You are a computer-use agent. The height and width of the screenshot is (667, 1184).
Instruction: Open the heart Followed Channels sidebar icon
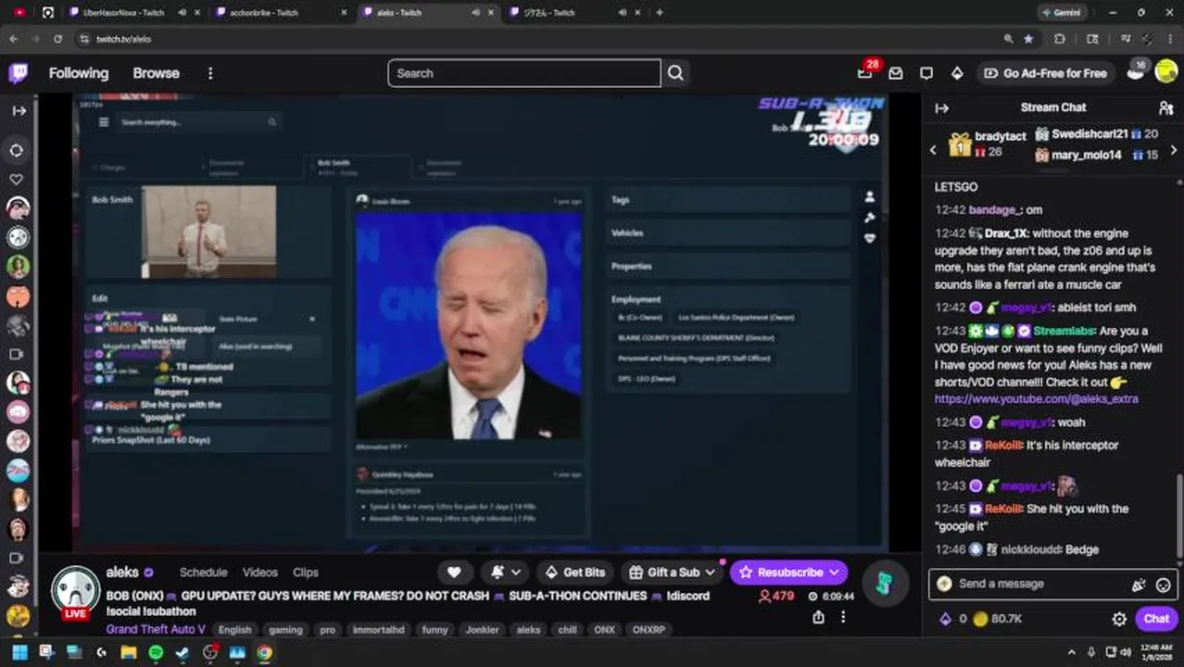17,180
